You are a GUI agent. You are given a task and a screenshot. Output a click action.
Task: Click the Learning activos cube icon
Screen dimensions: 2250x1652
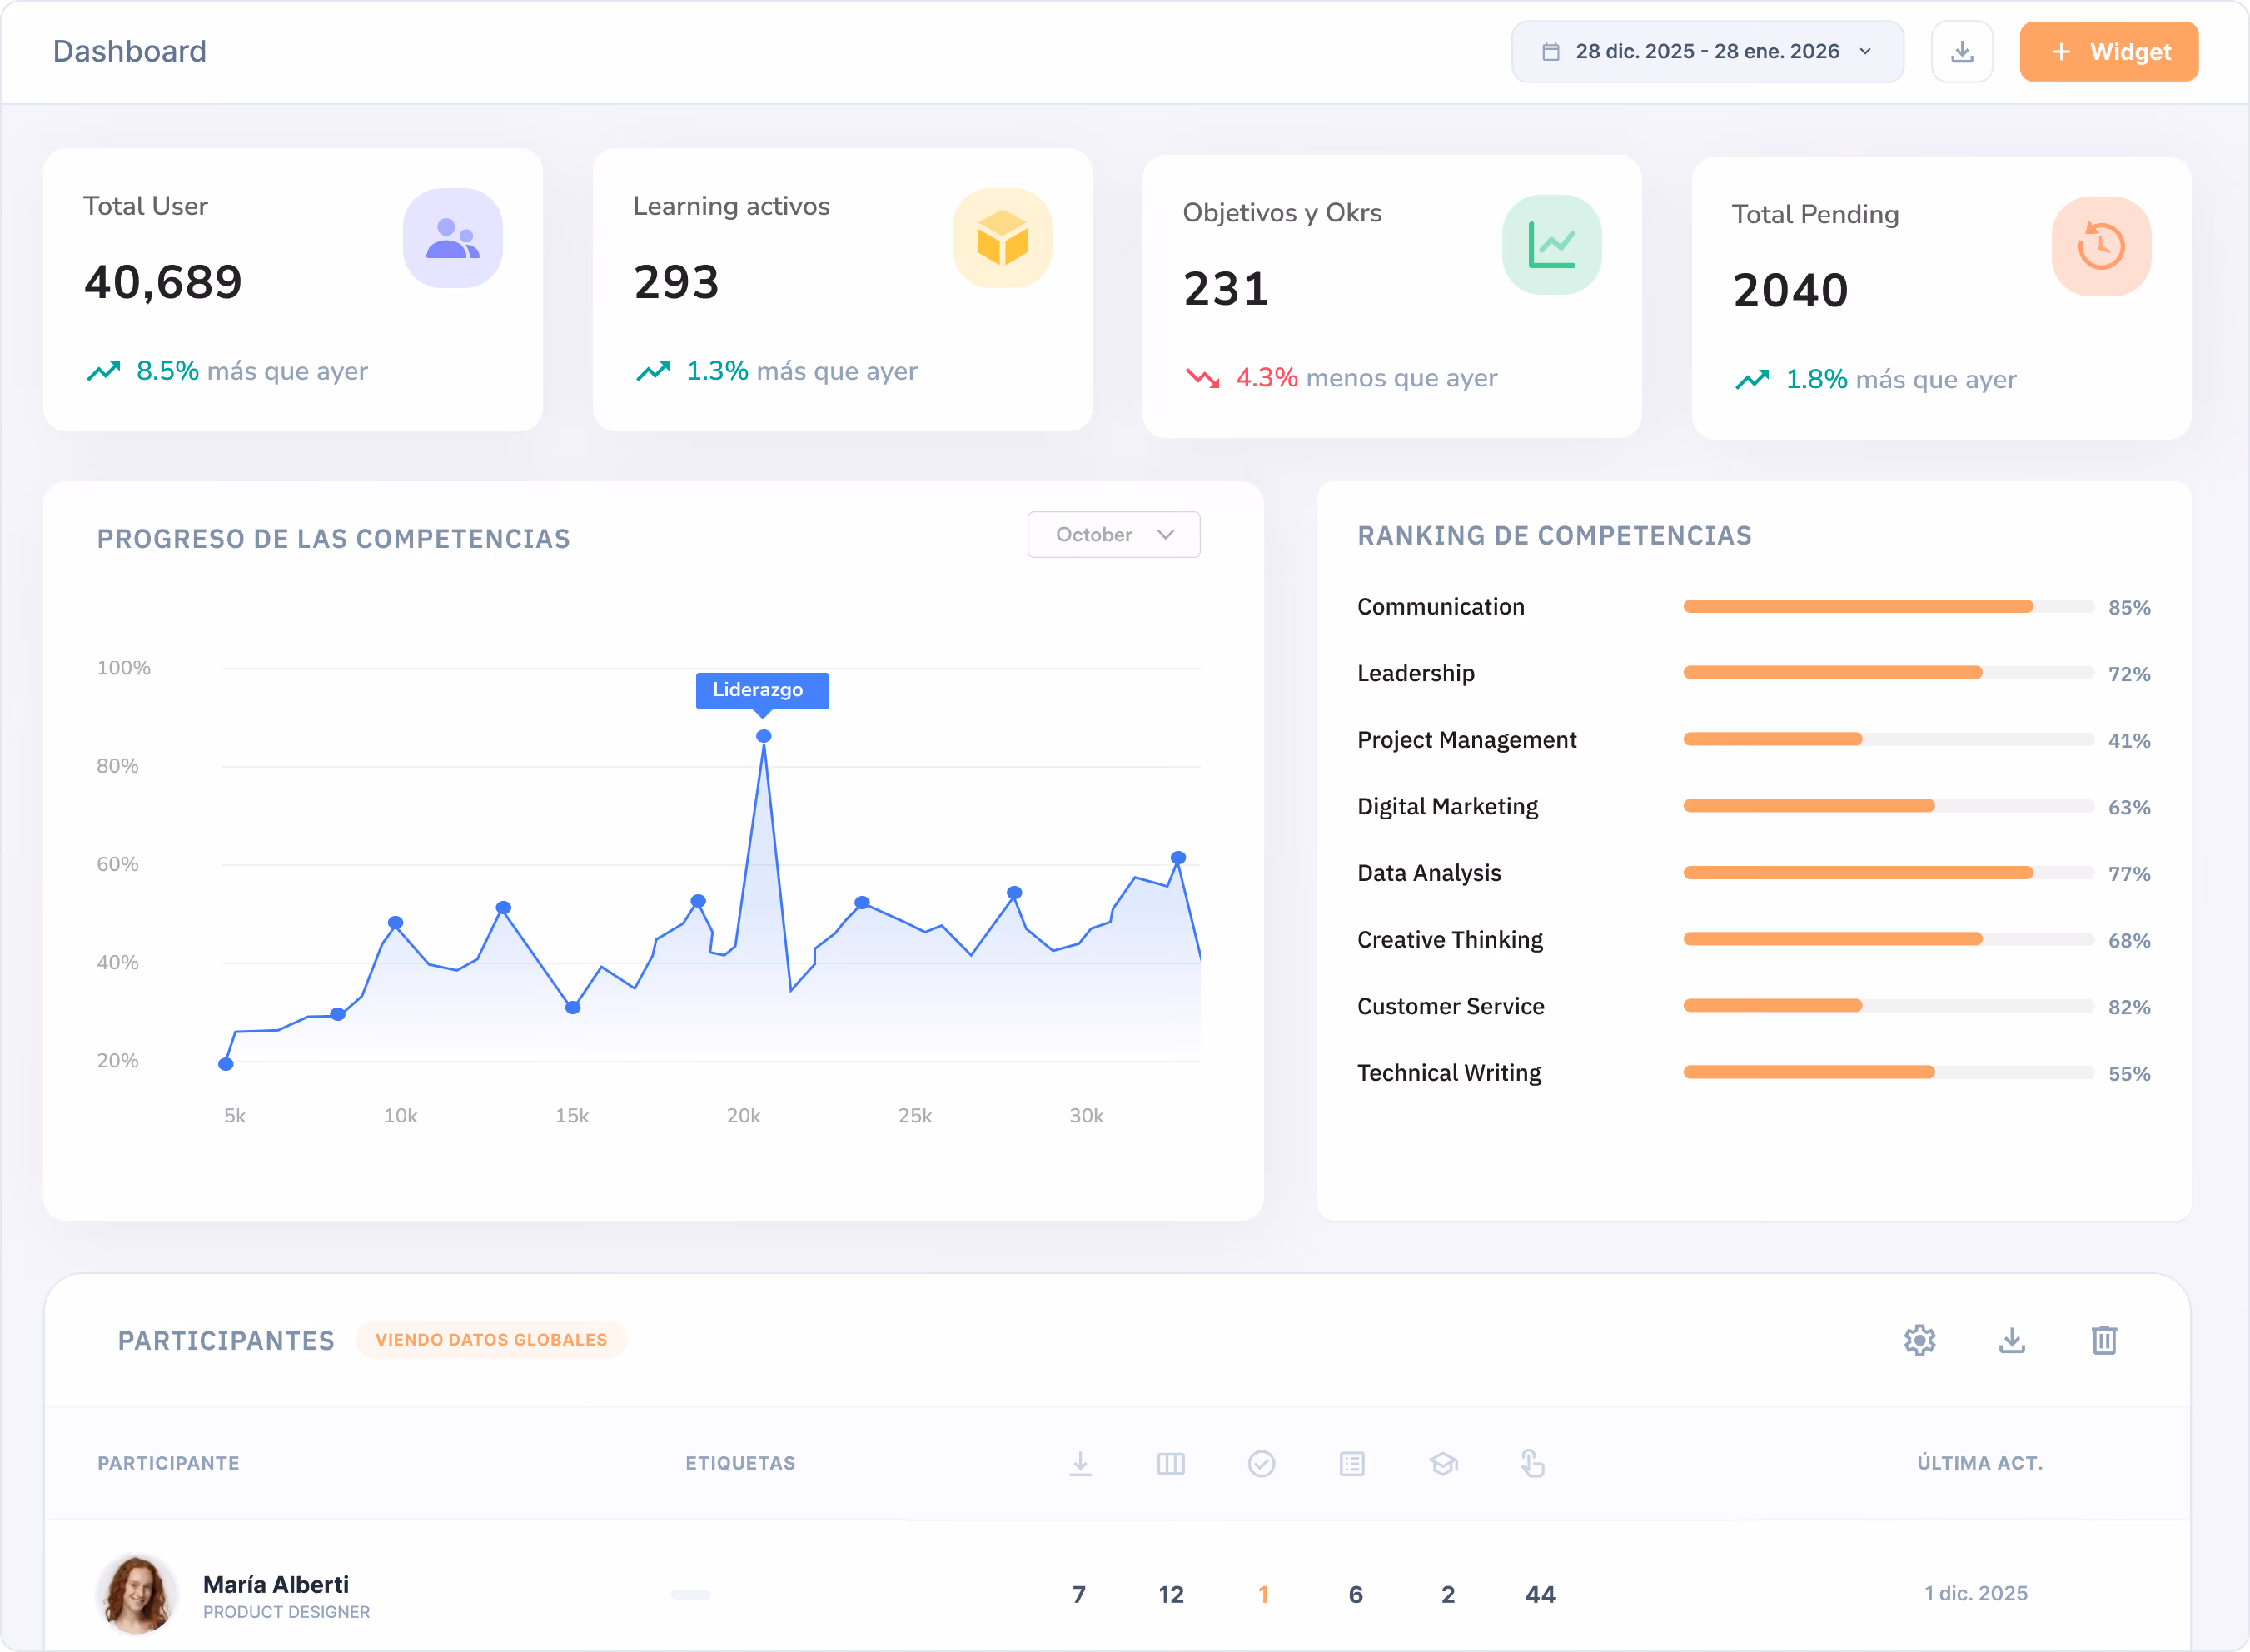pyautogui.click(x=1002, y=238)
